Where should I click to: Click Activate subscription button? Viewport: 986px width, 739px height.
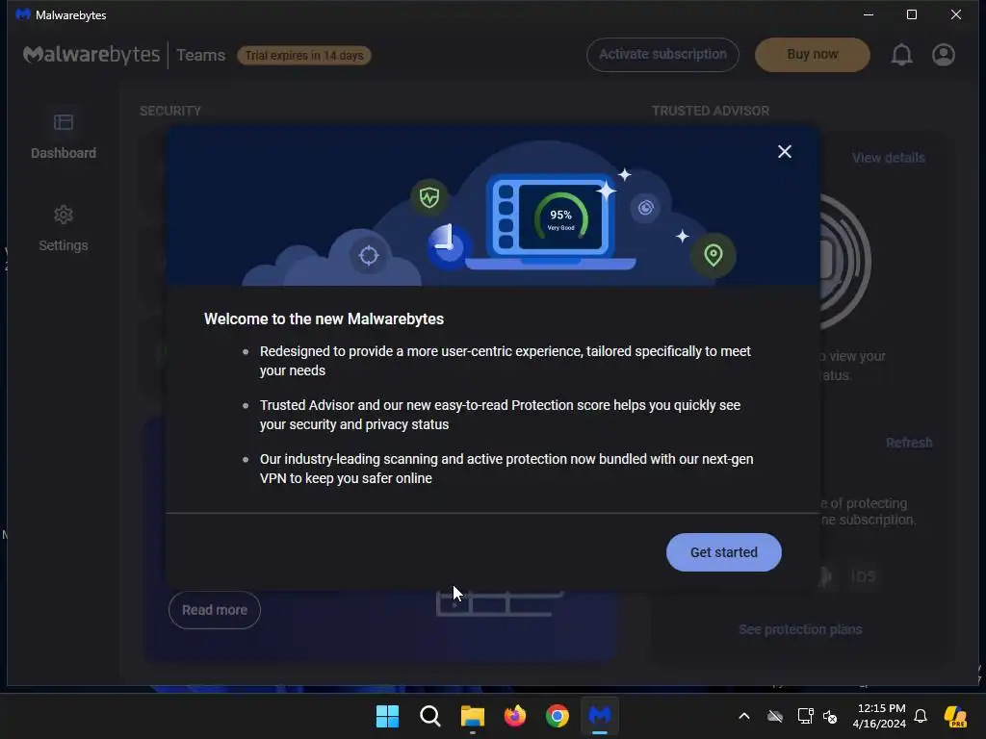click(x=662, y=55)
